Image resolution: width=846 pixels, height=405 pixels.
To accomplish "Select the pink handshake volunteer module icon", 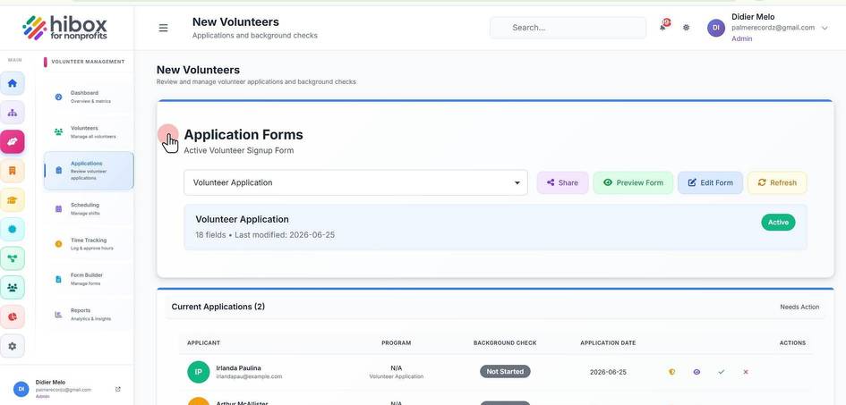I will coord(13,141).
